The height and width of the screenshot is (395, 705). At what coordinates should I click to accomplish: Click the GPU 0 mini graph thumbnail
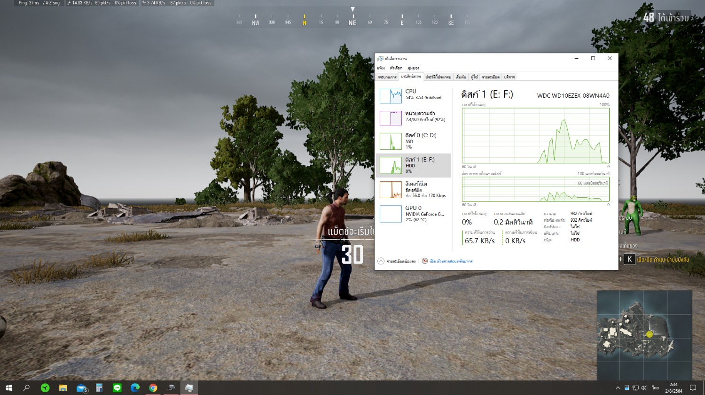(x=391, y=214)
